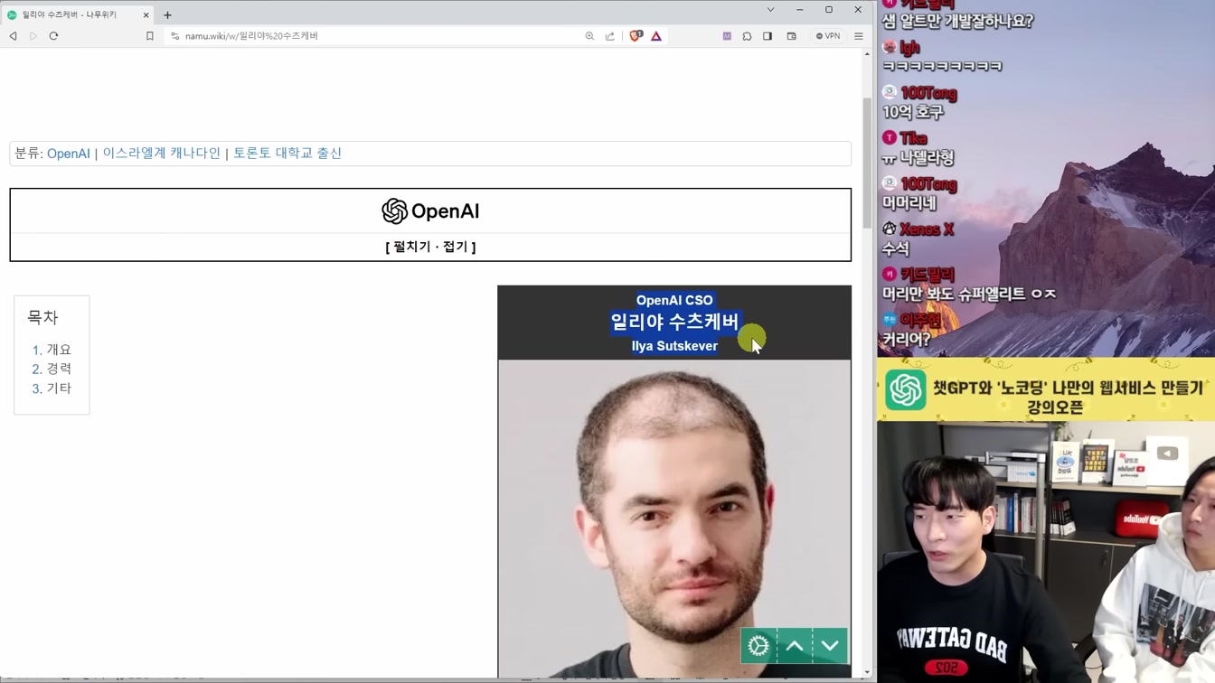
Task: Open site settings icon in address bar
Action: tap(174, 36)
